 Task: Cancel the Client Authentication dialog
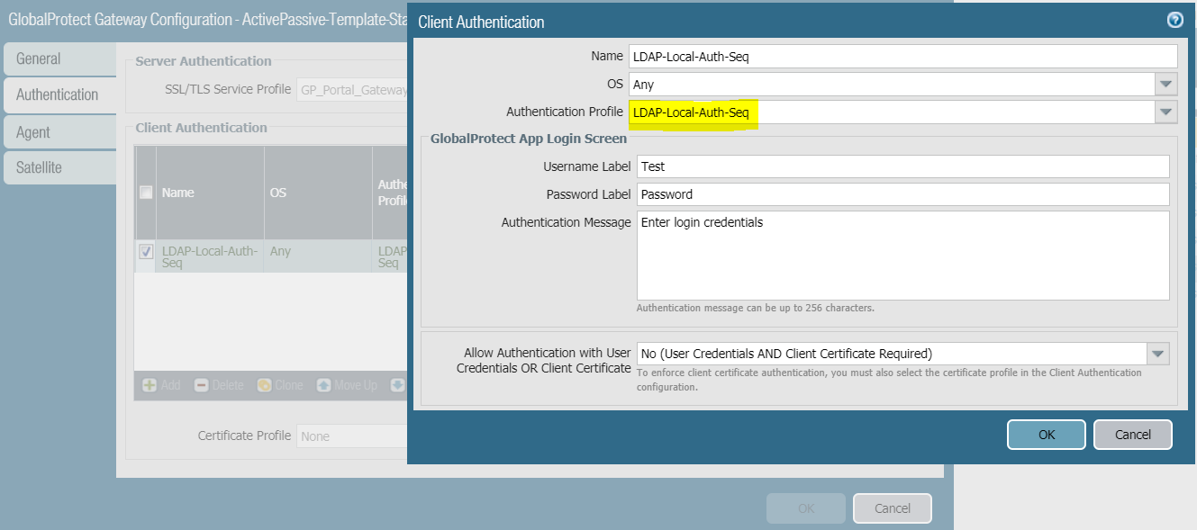(1132, 434)
